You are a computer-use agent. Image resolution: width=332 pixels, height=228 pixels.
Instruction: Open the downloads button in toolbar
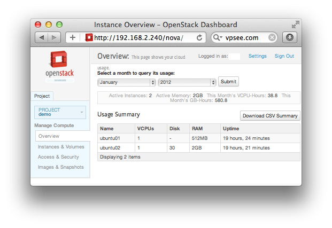coord(290,38)
